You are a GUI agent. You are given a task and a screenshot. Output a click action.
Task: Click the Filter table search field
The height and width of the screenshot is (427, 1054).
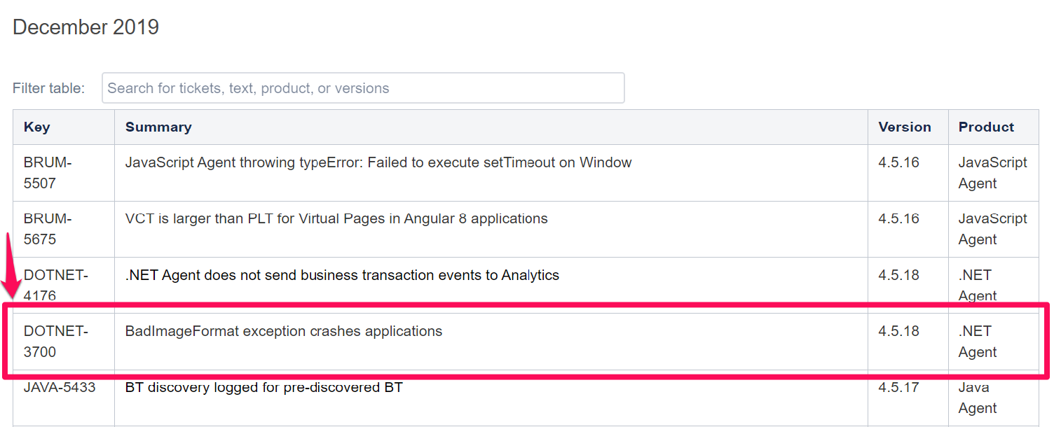[x=363, y=88]
